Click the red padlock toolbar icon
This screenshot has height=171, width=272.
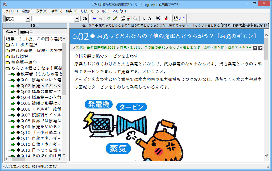click(x=166, y=19)
